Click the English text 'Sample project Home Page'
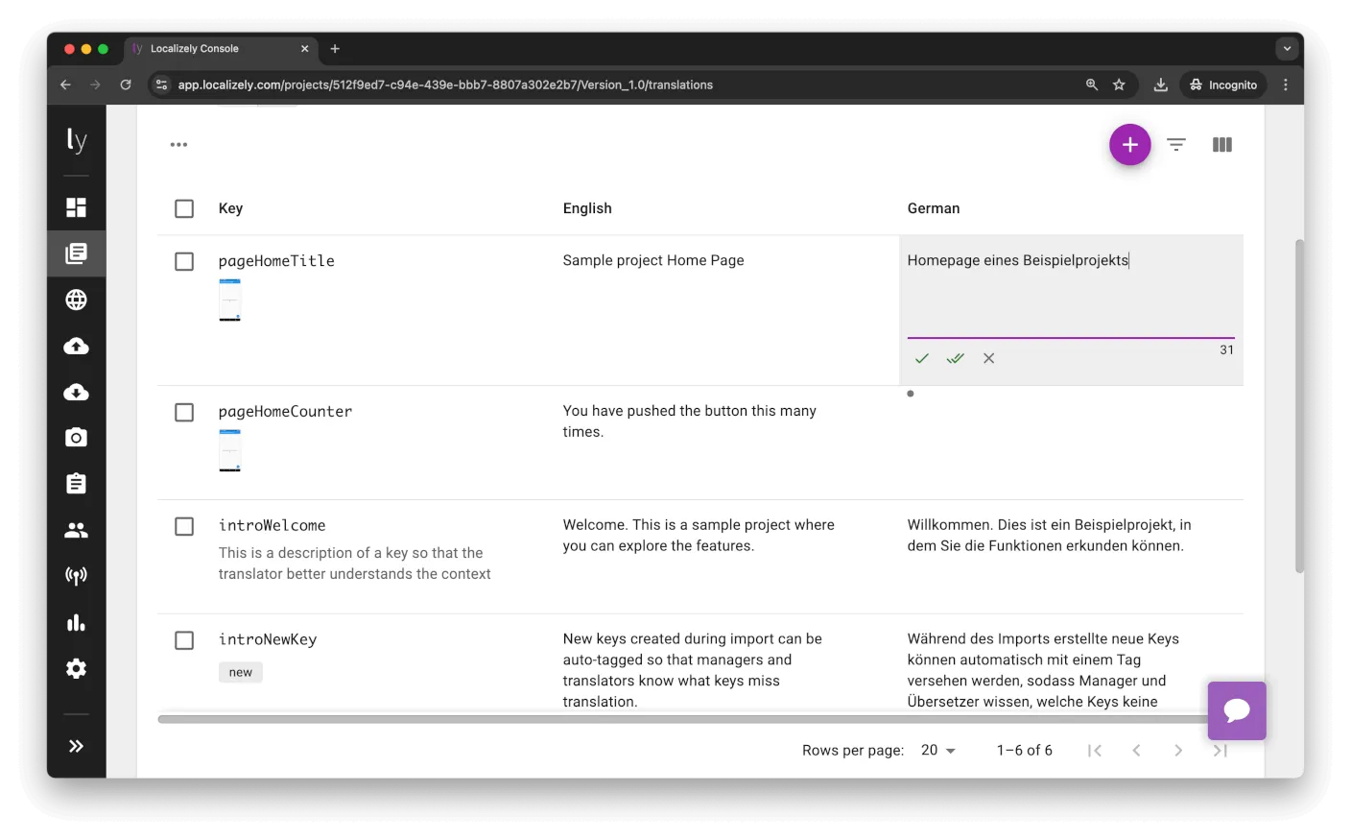Viewport: 1351px width, 840px height. coord(653,260)
